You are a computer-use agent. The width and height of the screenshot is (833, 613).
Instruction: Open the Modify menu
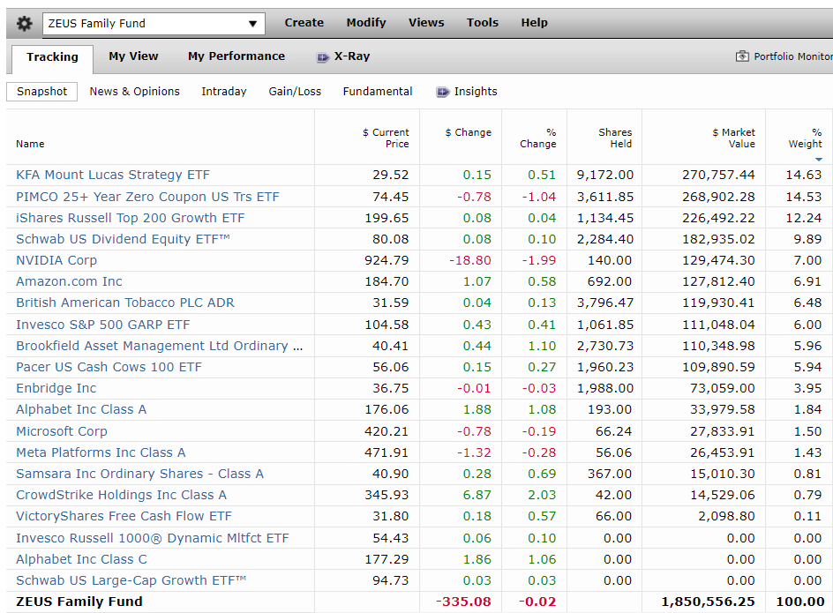click(x=365, y=22)
